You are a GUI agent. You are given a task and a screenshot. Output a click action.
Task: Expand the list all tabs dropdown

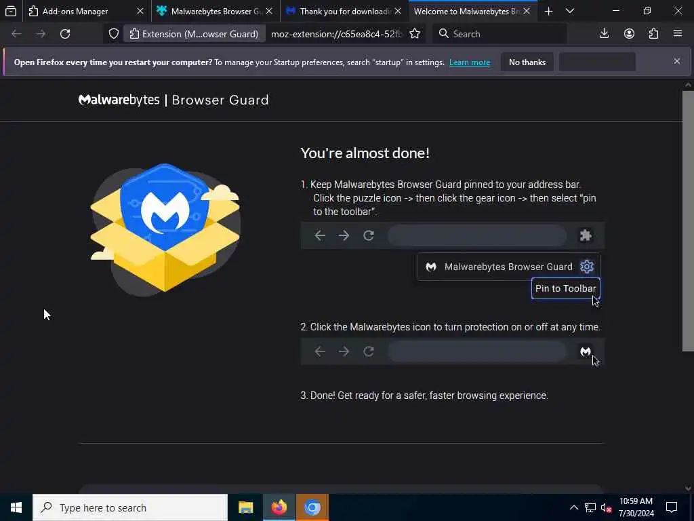click(x=570, y=11)
